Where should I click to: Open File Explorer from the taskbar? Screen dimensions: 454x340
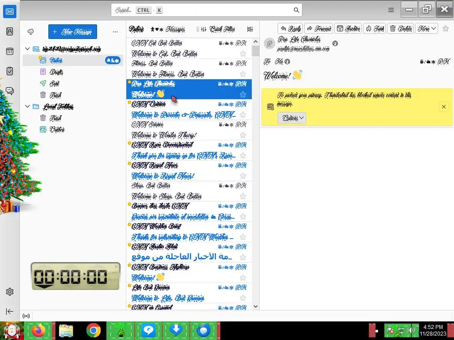pos(66,330)
